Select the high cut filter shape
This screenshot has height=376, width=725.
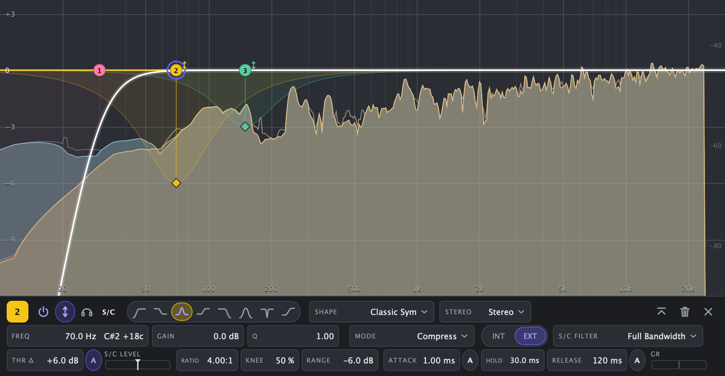[x=224, y=312]
